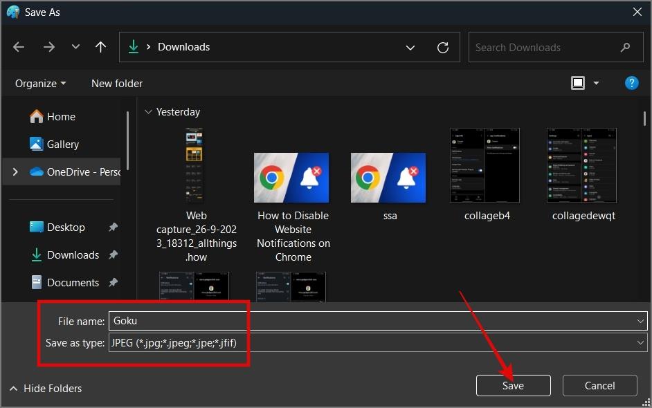Select How to Disable Website Notifications thumbnail
652x408 pixels.
click(291, 178)
